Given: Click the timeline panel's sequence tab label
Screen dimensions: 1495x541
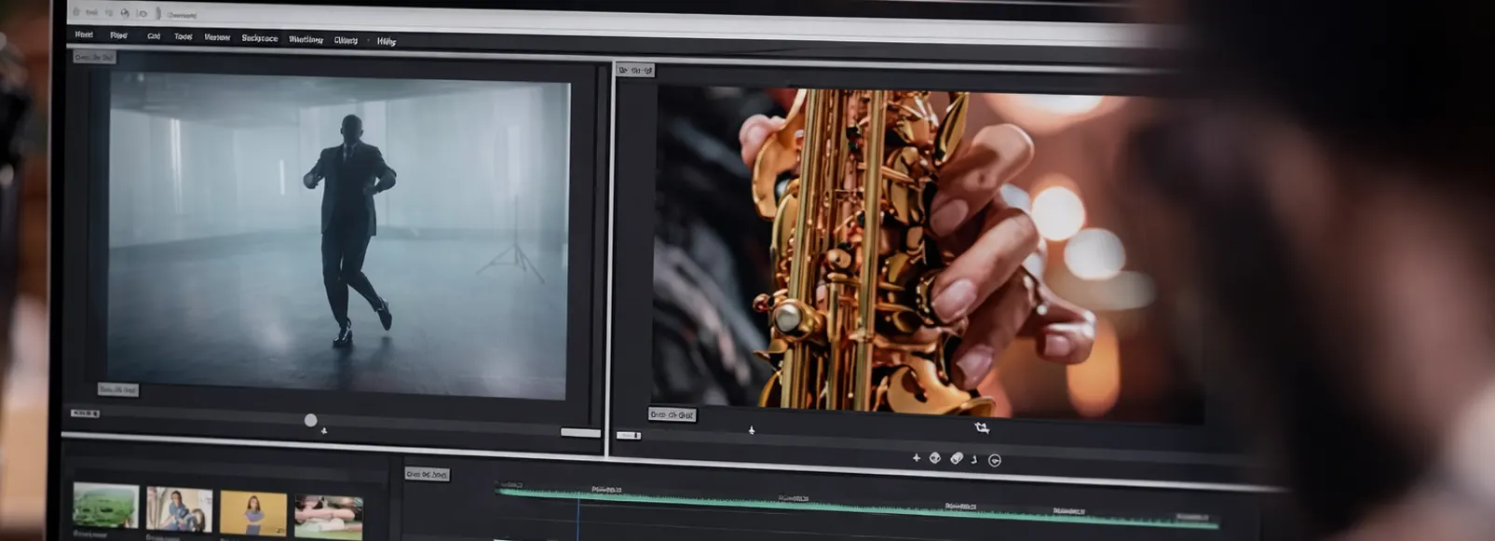Looking at the screenshot, I should point(428,474).
